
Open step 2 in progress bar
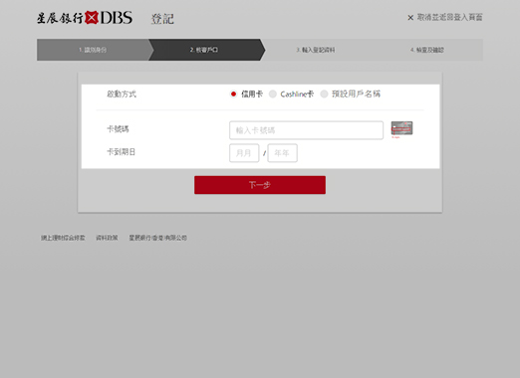point(204,50)
